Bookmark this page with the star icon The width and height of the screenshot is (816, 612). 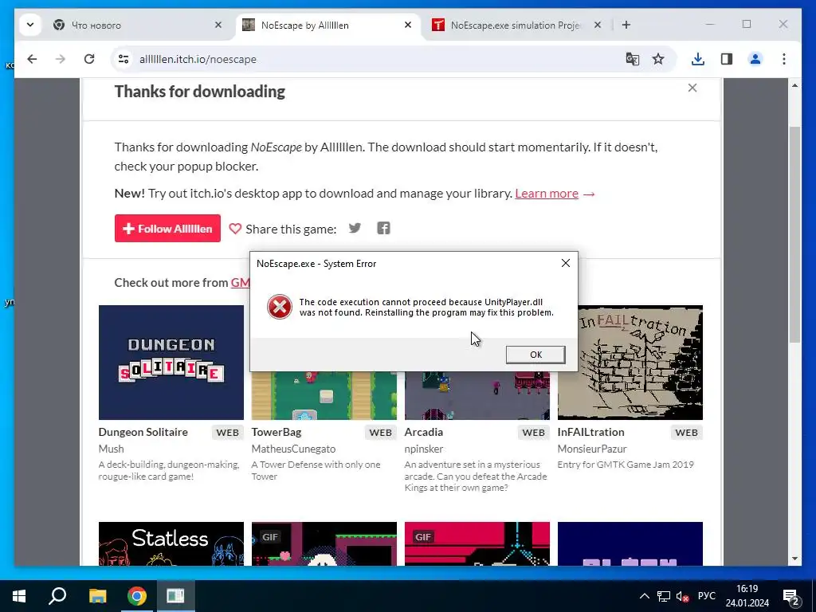click(x=658, y=59)
